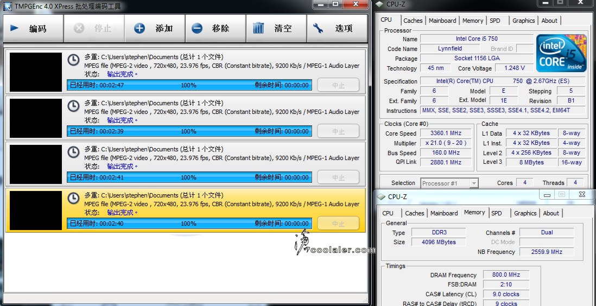Click Level 3 cache value 8 MBytes
The image size is (596, 306).
coord(531,162)
